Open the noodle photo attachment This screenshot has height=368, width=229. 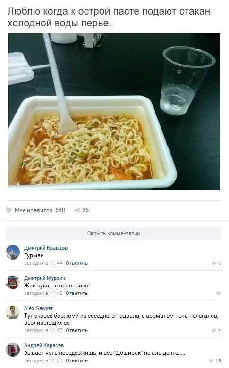[114, 112]
